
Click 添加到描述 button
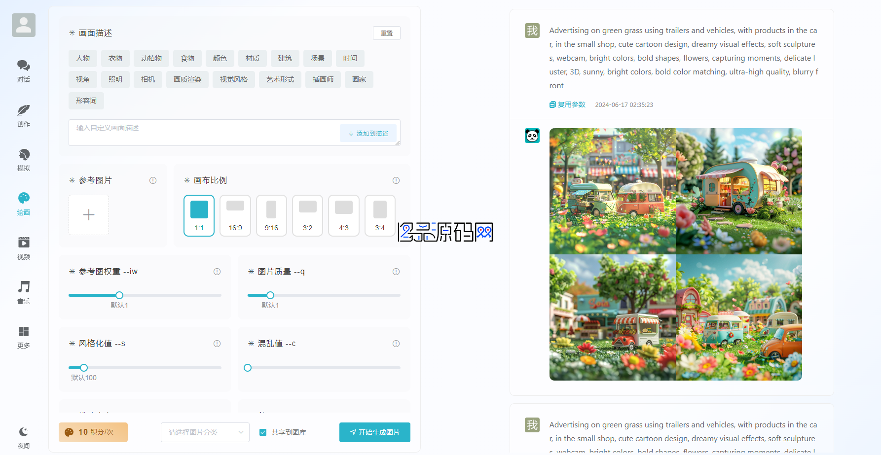[x=368, y=134]
